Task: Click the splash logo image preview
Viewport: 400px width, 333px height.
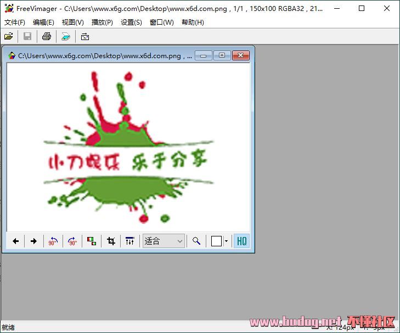Action: click(128, 148)
